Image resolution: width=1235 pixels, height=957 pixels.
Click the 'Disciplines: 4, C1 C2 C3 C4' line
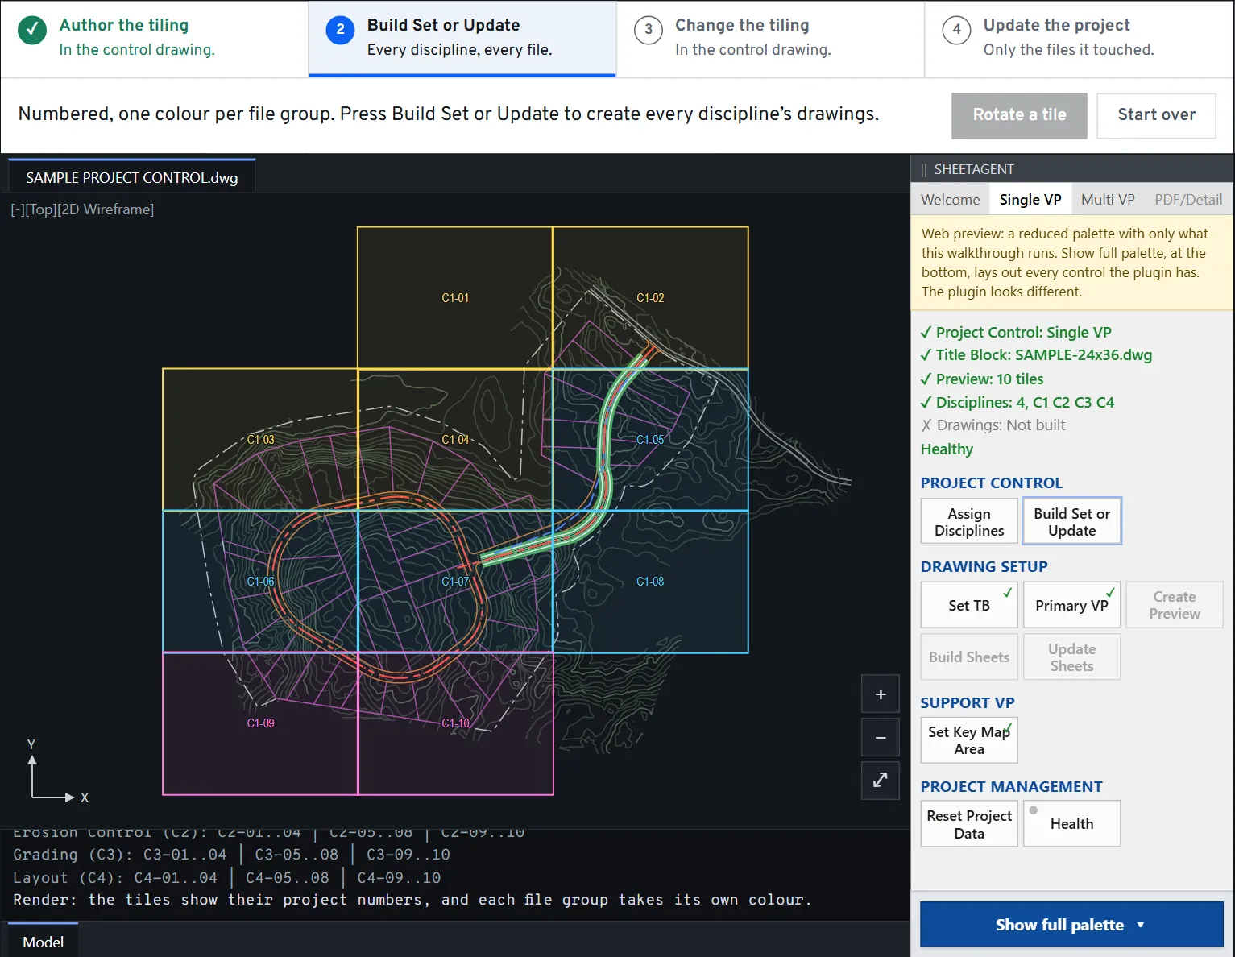pyautogui.click(x=1017, y=402)
